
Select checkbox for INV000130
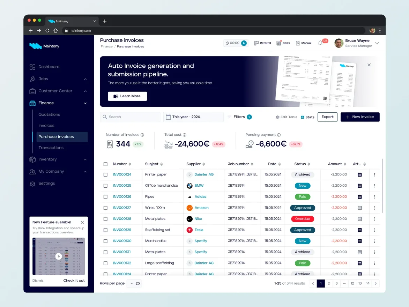click(x=105, y=241)
